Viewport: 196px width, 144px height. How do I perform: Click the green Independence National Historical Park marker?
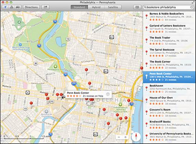pos(120,104)
